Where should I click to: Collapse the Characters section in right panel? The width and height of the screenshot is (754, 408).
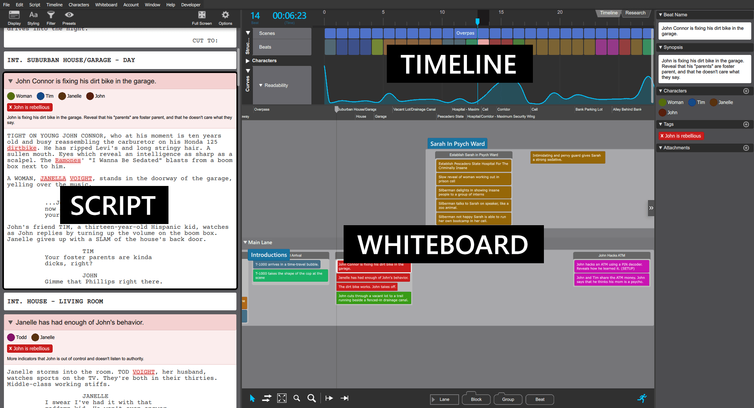(x=661, y=91)
